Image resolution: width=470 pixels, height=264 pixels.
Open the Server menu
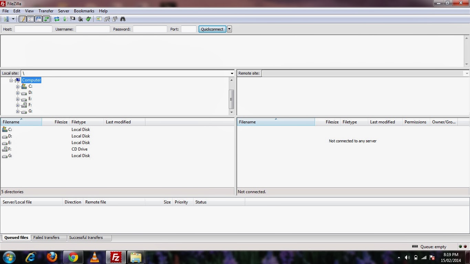64,11
